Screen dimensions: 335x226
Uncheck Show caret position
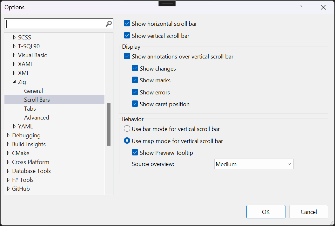point(135,104)
